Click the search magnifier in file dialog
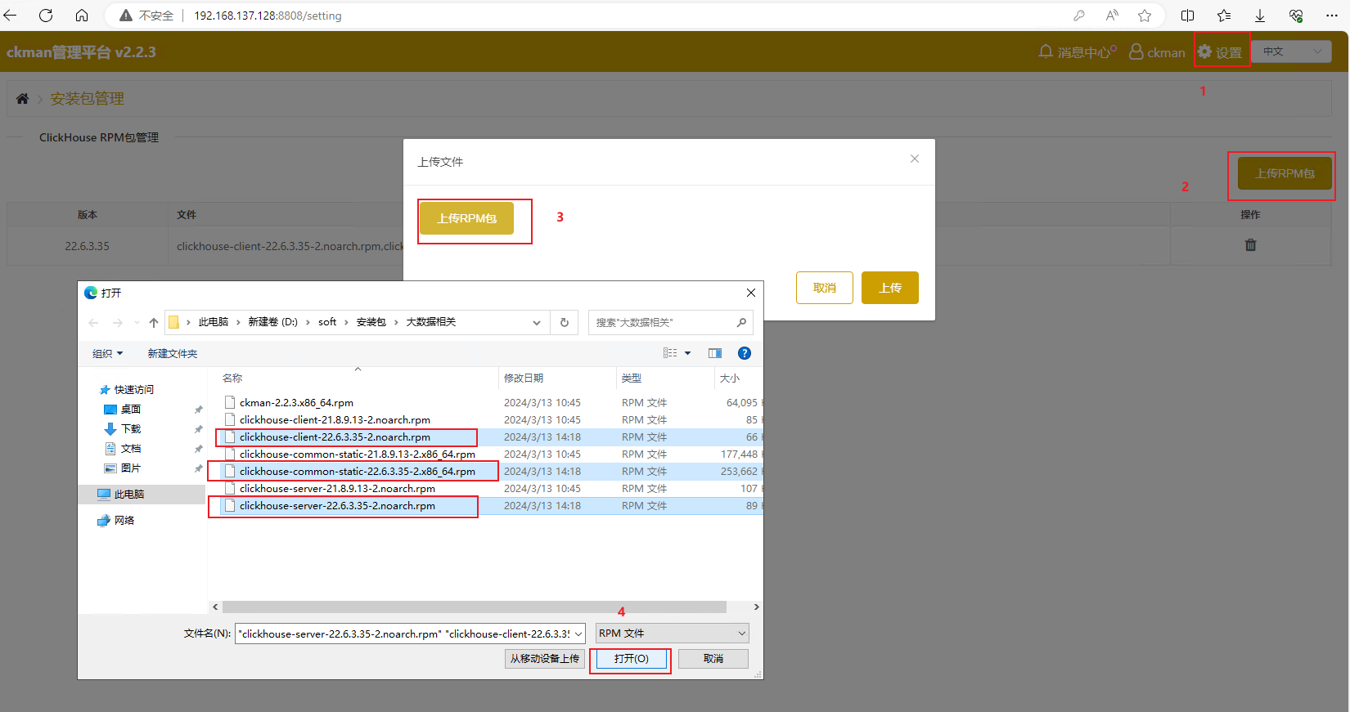1350x712 pixels. [x=741, y=323]
